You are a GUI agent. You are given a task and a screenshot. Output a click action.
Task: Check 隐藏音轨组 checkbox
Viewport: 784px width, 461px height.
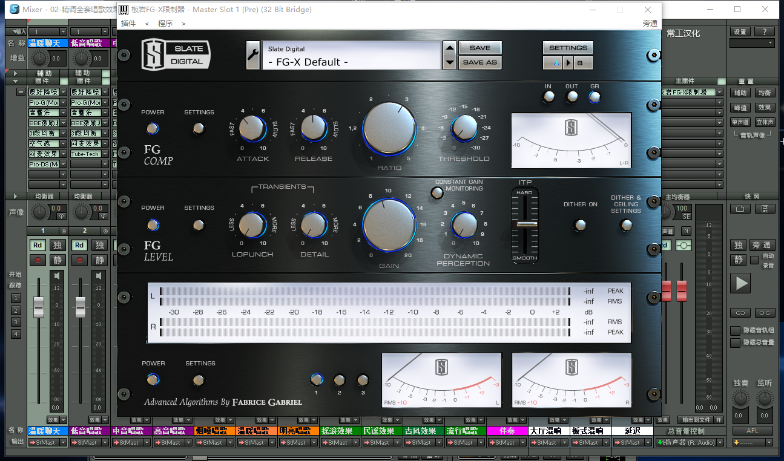[735, 330]
